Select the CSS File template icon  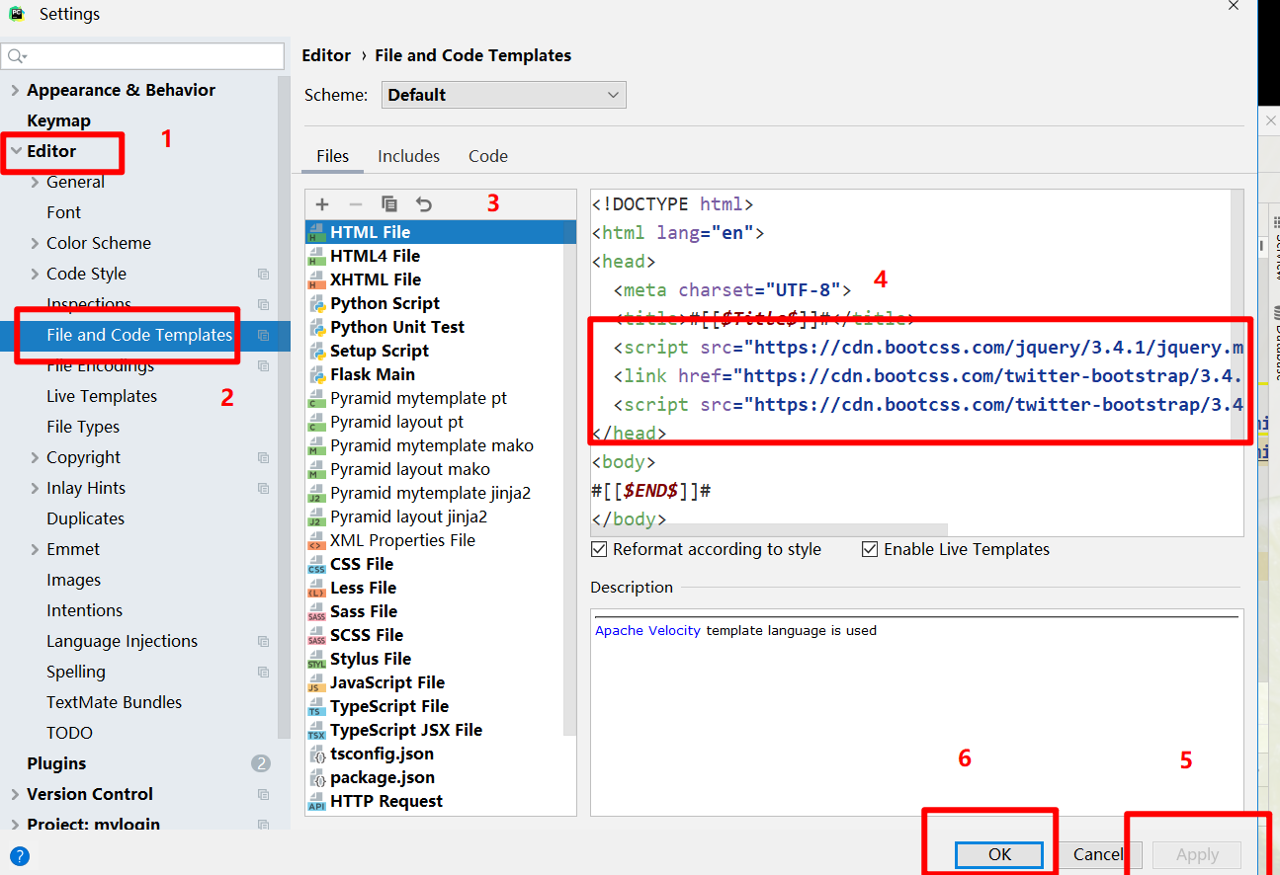coord(317,564)
